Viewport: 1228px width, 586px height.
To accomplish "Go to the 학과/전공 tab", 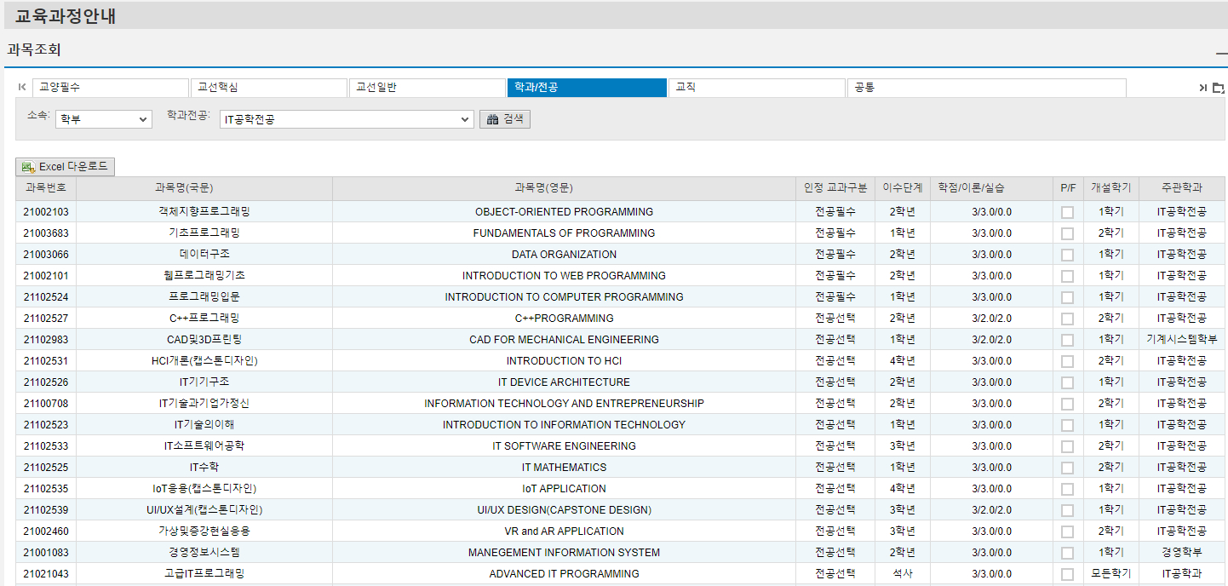I will point(587,88).
